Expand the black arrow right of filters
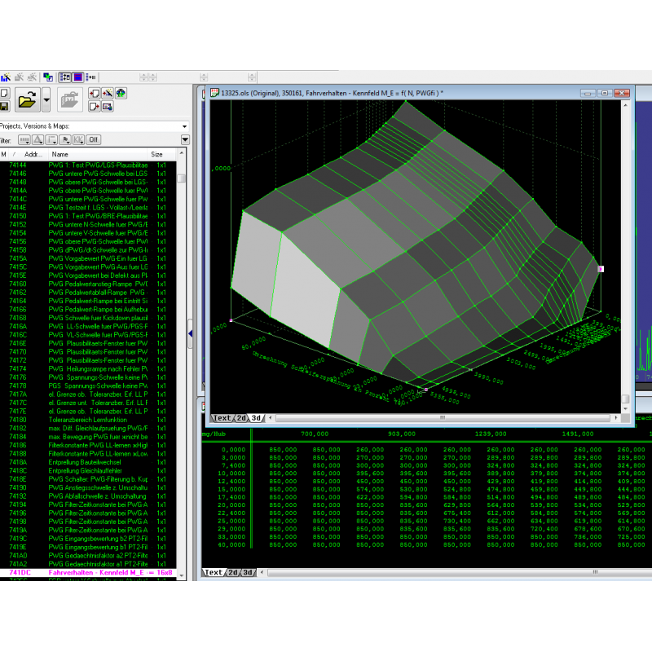652x652 pixels. (x=184, y=140)
